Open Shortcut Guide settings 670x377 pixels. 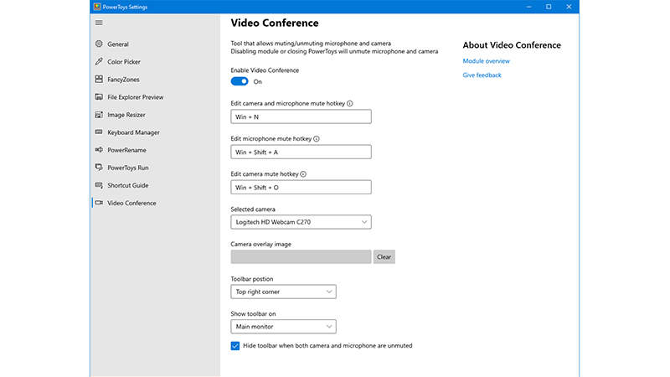point(128,185)
